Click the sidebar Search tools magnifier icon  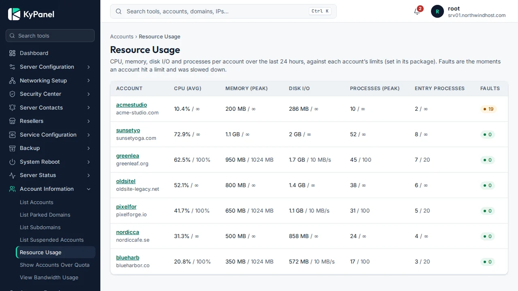point(12,36)
